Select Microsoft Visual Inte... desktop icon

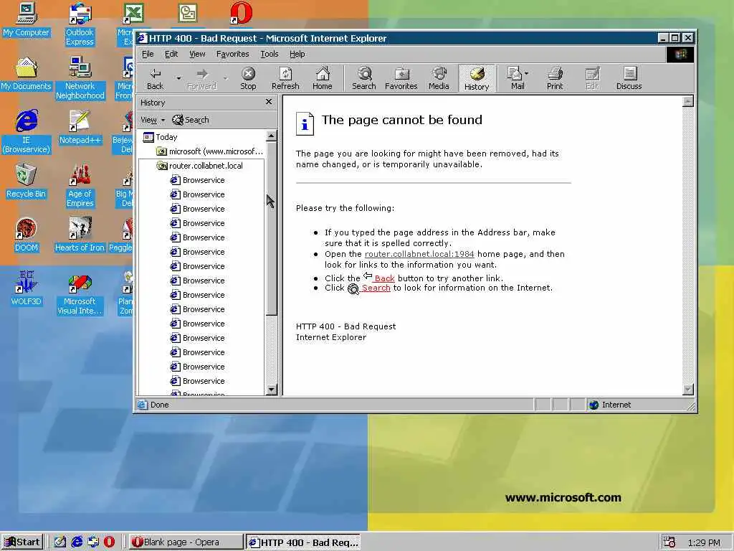coord(80,293)
